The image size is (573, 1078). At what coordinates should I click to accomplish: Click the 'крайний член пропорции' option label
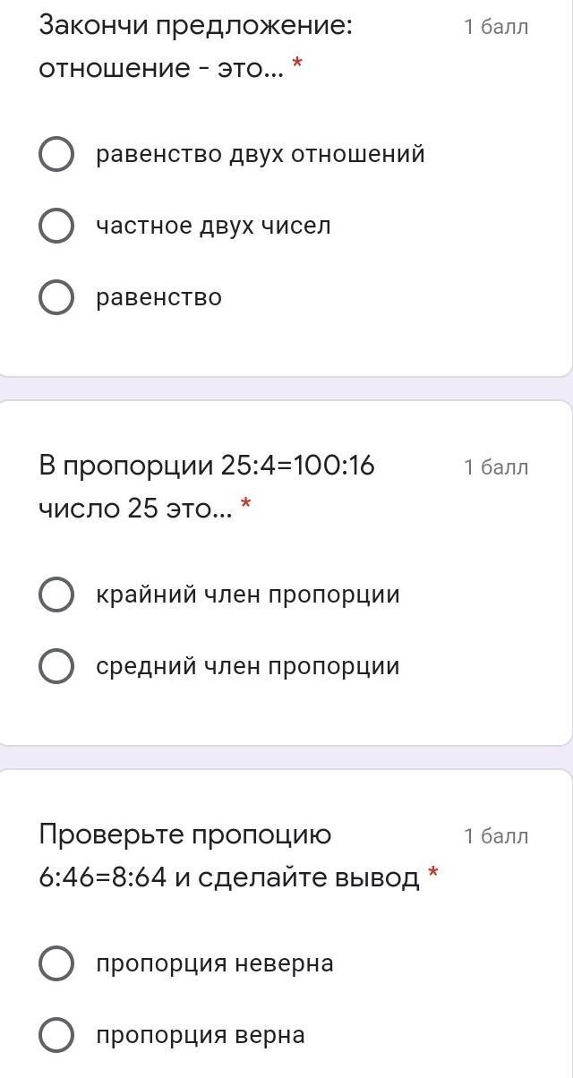[247, 595]
